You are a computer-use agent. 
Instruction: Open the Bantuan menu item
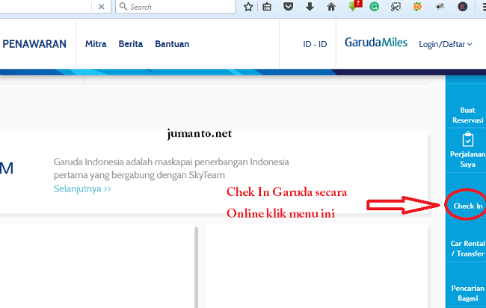coord(172,44)
